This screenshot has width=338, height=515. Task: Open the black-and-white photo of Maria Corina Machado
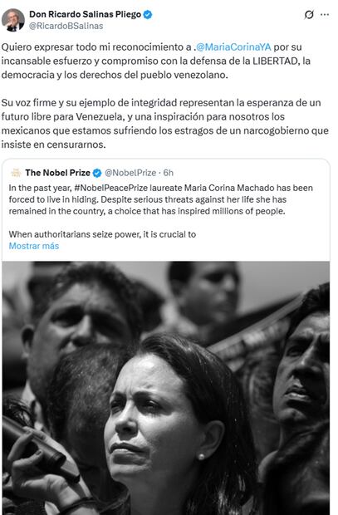click(x=166, y=388)
